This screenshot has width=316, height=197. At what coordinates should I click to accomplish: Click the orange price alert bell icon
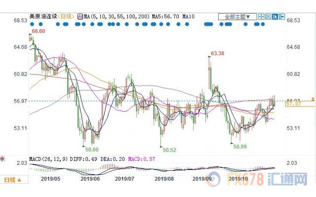click(313, 99)
